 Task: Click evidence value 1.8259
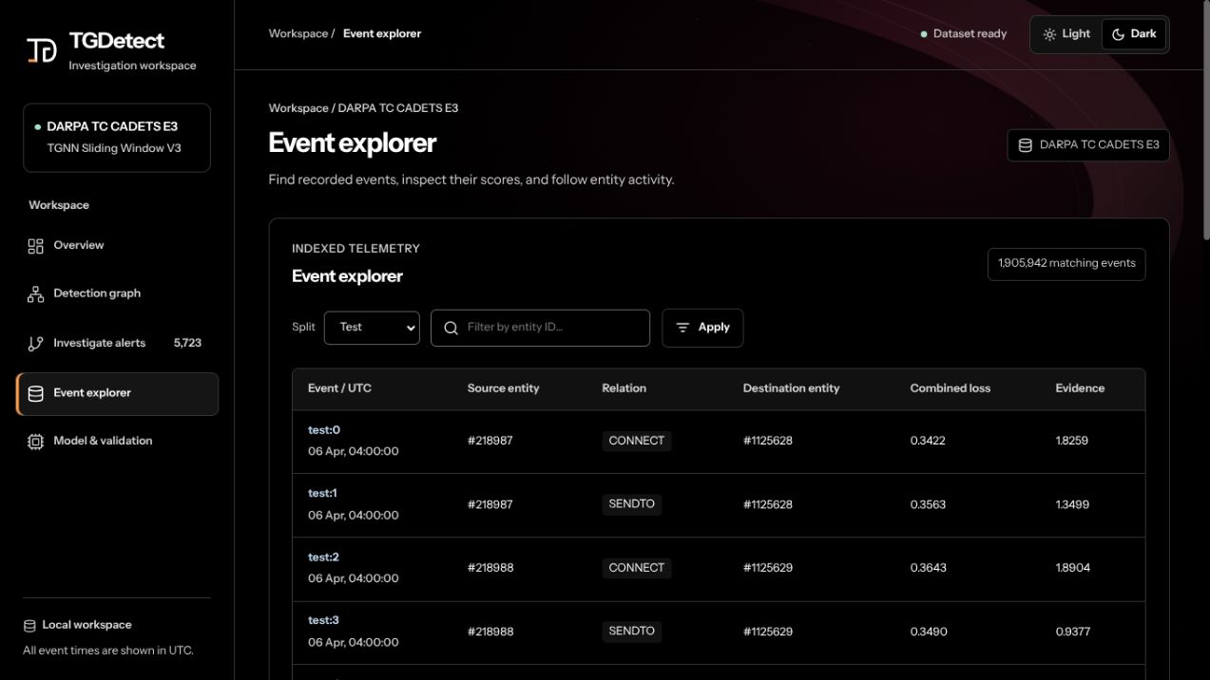(x=1072, y=442)
